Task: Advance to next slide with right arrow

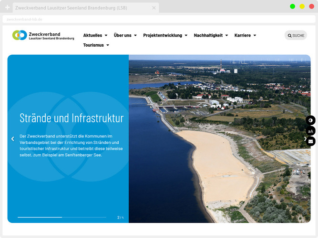Action: tap(305, 139)
